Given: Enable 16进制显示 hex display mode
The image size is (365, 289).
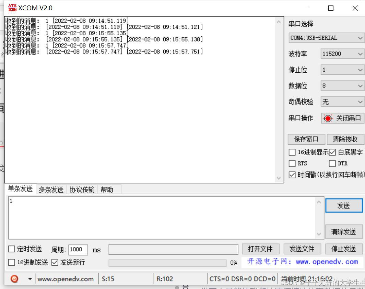Looking at the screenshot, I should [292, 152].
